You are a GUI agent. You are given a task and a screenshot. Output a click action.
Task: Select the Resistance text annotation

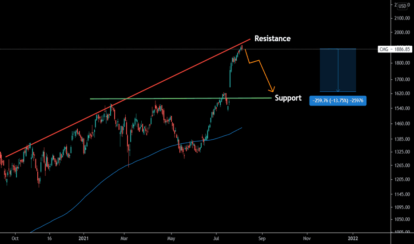click(x=272, y=39)
